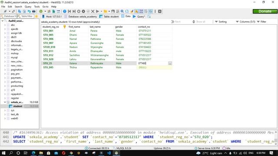Click the new query tab icon
The image size is (278, 156).
pos(149,16)
